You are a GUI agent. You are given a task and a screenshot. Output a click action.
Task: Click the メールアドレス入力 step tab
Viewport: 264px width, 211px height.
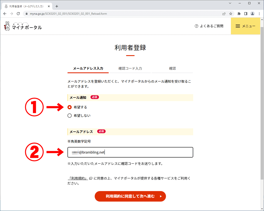click(88, 68)
